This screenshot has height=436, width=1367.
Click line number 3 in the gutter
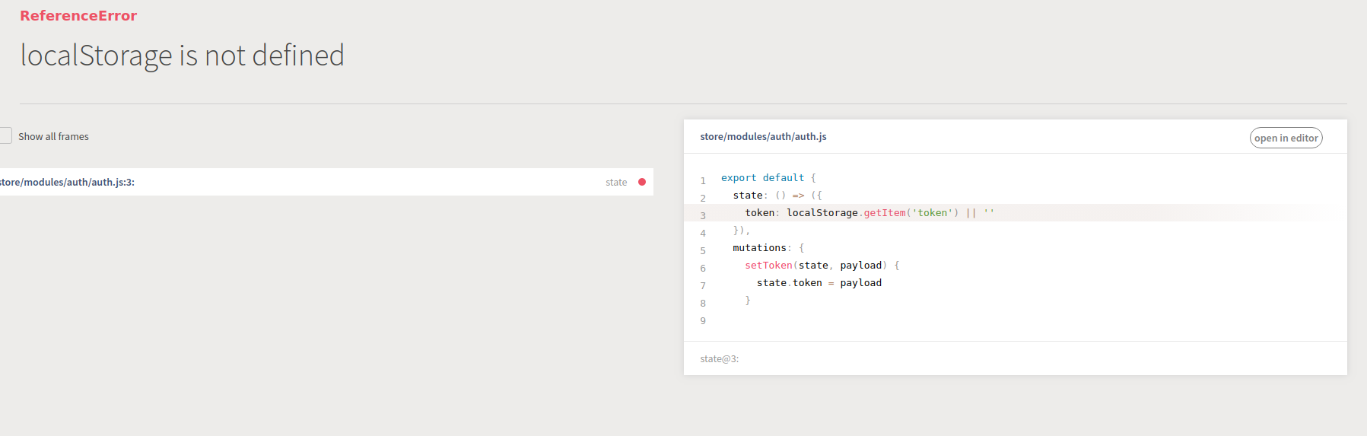point(703,216)
